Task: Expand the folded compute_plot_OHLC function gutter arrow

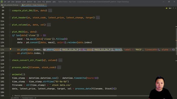Action: point(10,10)
